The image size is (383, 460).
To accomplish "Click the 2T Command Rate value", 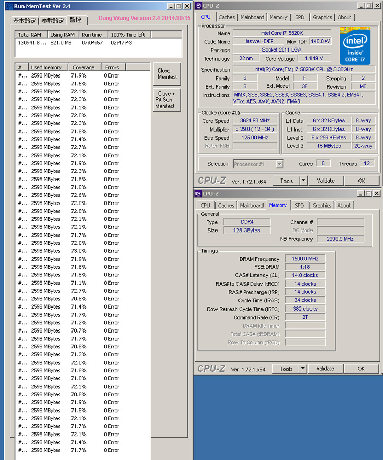I will click(x=305, y=317).
